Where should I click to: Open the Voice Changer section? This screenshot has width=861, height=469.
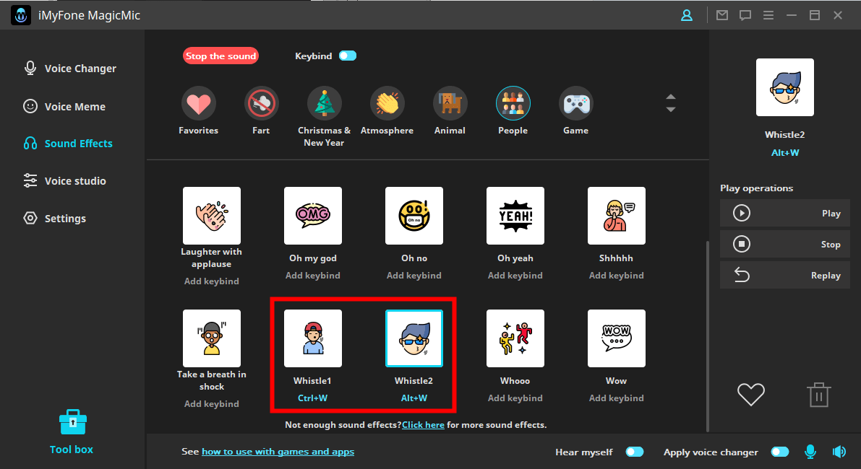tap(70, 69)
